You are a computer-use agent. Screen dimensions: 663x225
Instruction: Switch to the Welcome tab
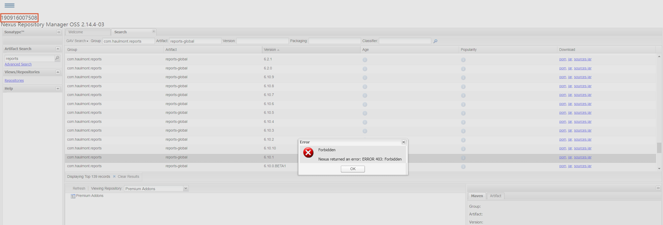click(88, 32)
